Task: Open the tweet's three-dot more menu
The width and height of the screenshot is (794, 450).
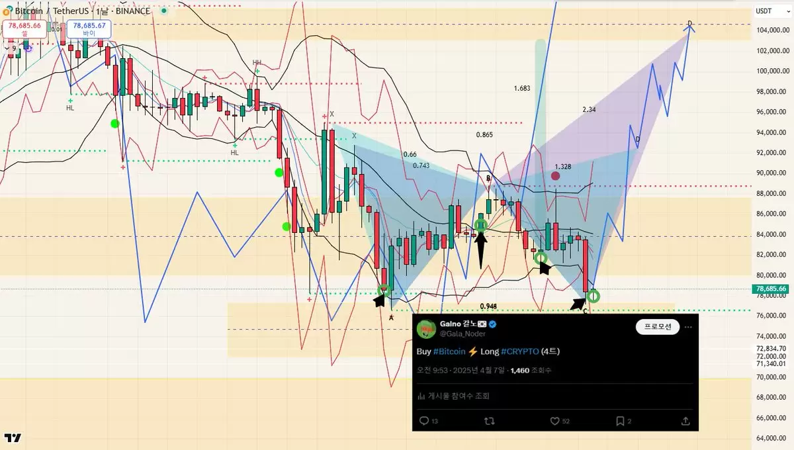Action: (688, 326)
